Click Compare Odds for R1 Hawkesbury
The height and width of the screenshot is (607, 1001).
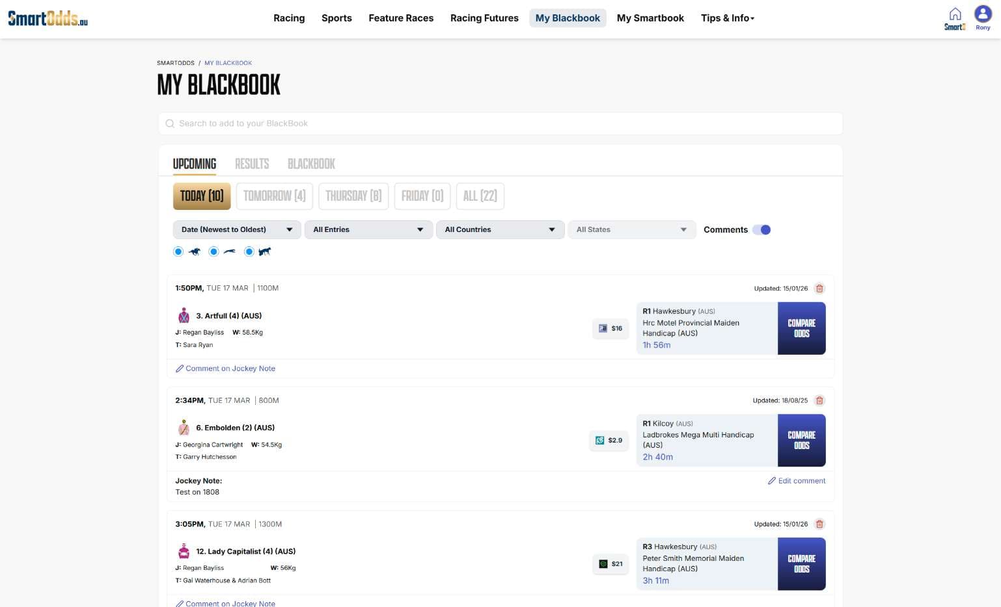pyautogui.click(x=801, y=329)
